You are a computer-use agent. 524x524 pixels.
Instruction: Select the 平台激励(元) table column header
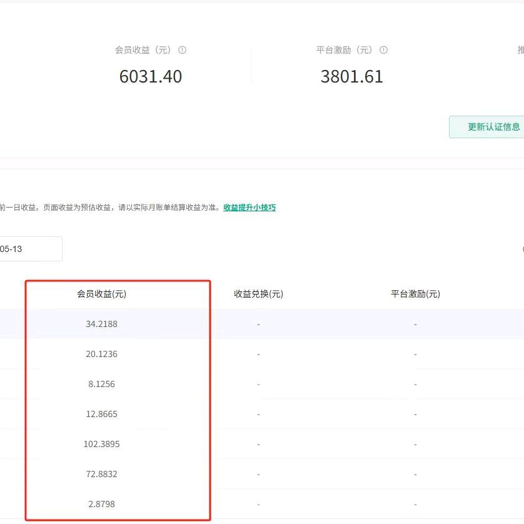tap(415, 294)
